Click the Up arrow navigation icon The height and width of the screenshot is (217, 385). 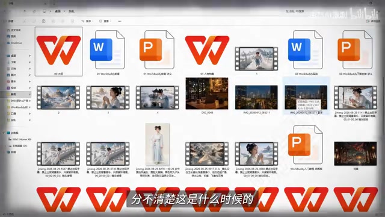click(x=25, y=11)
